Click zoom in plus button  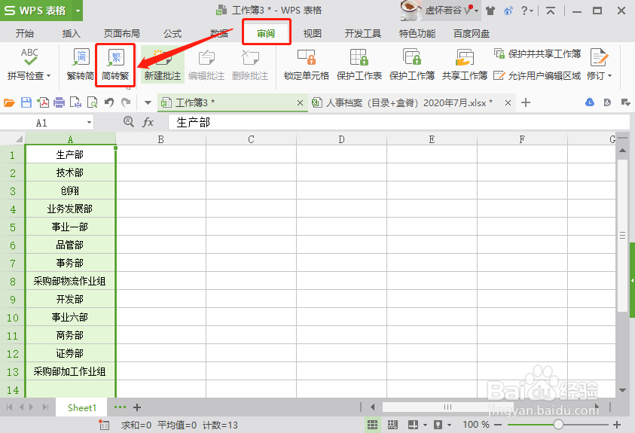pyautogui.click(x=617, y=425)
